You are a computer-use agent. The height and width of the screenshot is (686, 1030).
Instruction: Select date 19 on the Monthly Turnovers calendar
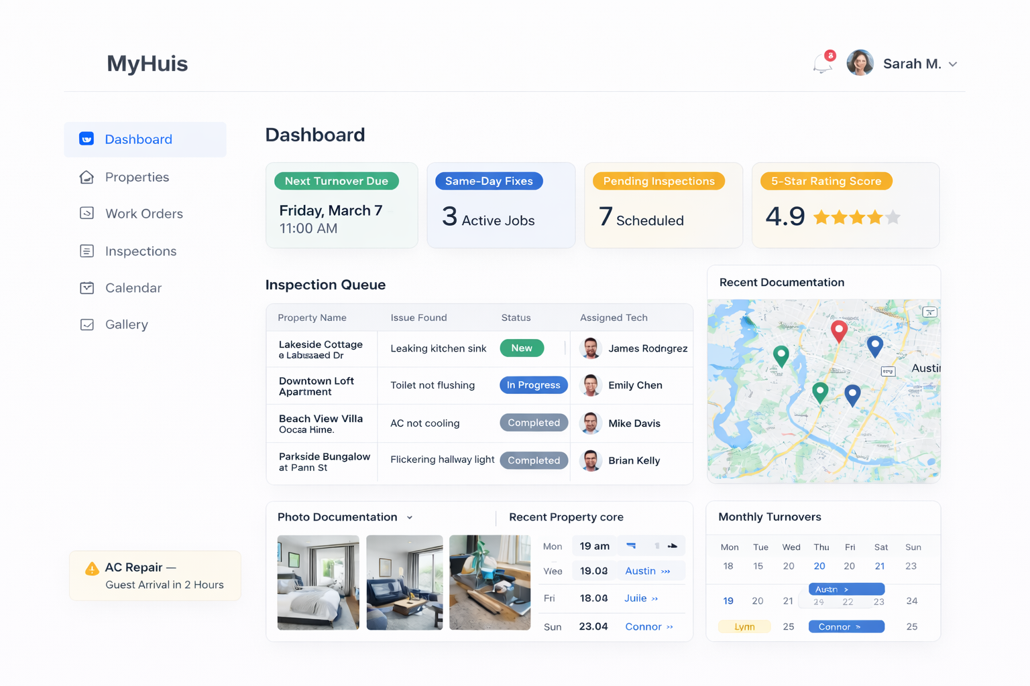728,600
